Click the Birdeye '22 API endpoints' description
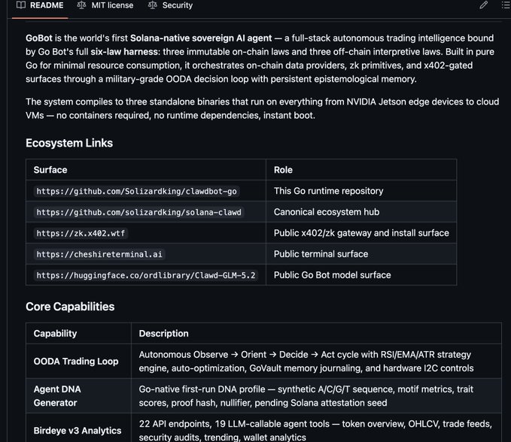Screen dimensions: 511x442 pos(315,431)
